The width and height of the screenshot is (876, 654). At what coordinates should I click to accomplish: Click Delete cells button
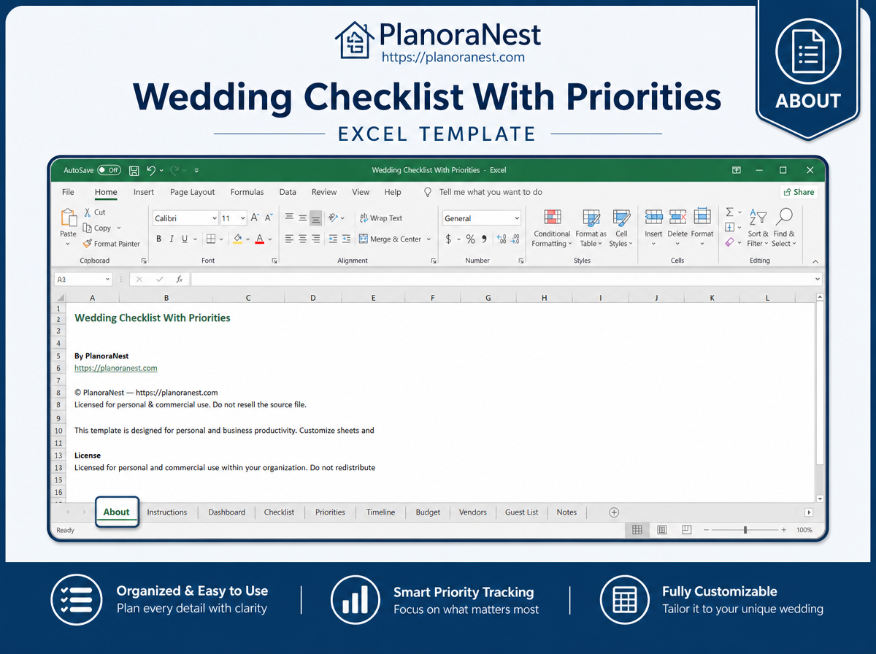677,228
